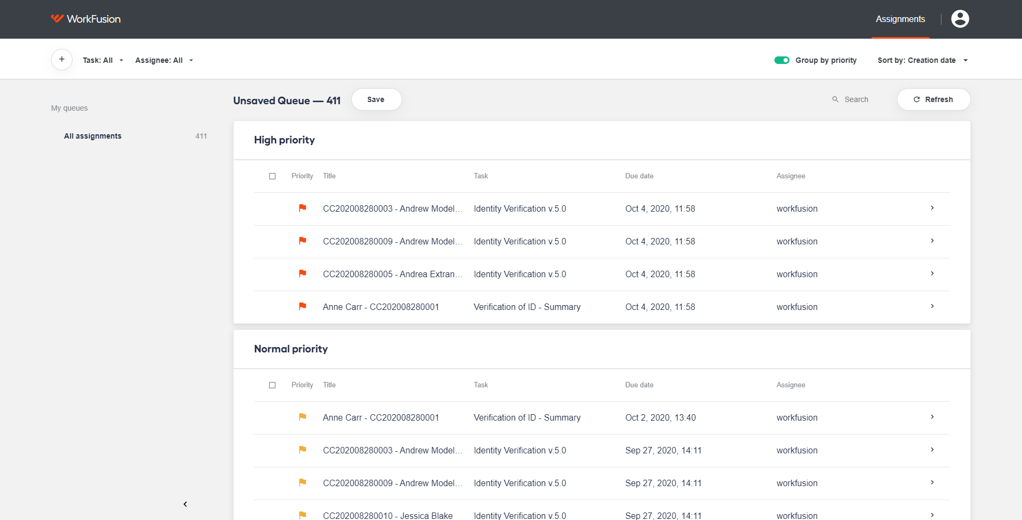Image resolution: width=1022 pixels, height=520 pixels.
Task: Save the unsaved queue
Action: (x=376, y=99)
